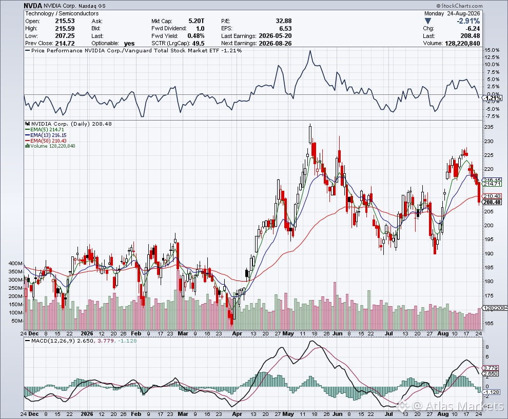The height and width of the screenshot is (419, 508).
Task: Click the Open value 215.53
Action: click(65, 21)
